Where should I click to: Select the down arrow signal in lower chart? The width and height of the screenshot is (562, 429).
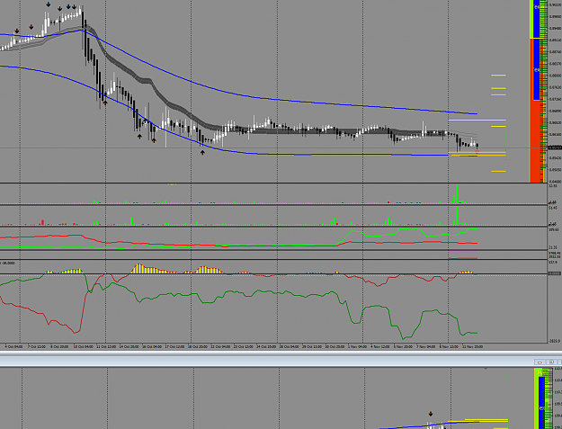click(431, 414)
